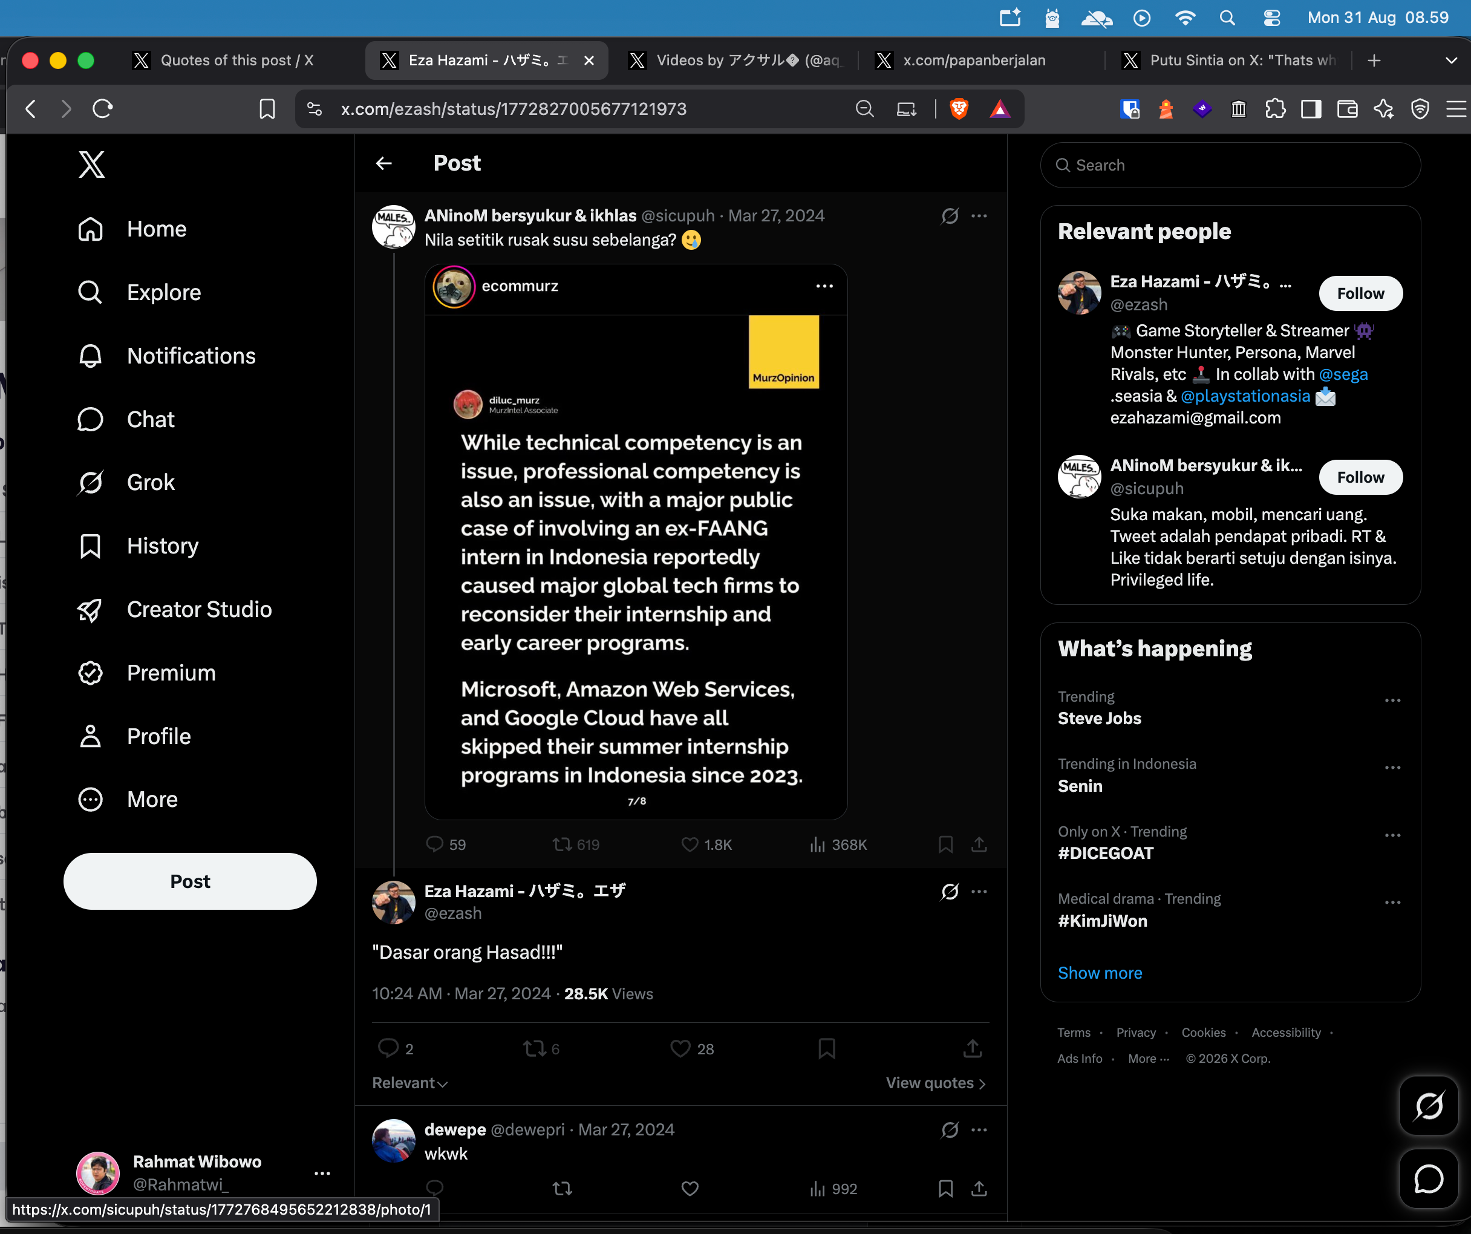The height and width of the screenshot is (1234, 1471).
Task: Open Notifications in the sidebar
Action: click(167, 356)
